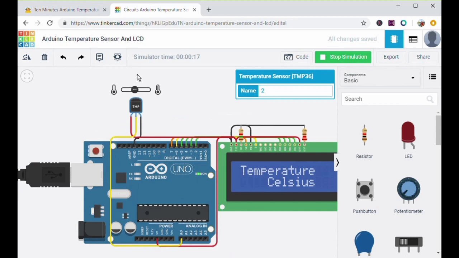
Task: Click the search magnifier icon
Action: pyautogui.click(x=430, y=99)
